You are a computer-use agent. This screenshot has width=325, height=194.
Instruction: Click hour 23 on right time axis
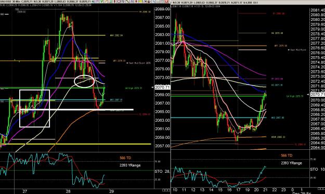pos(283,190)
